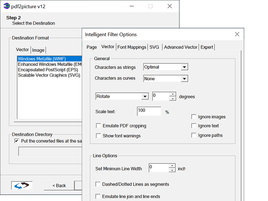Expand the Characters as curves dropdown
268x201 pixels.
(x=184, y=79)
